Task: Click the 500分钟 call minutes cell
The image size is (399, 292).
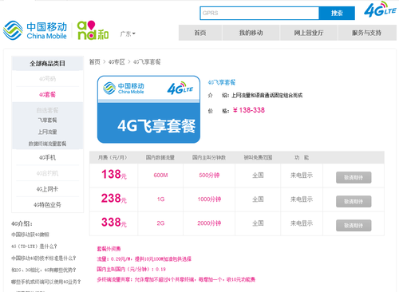Action: coord(209,176)
